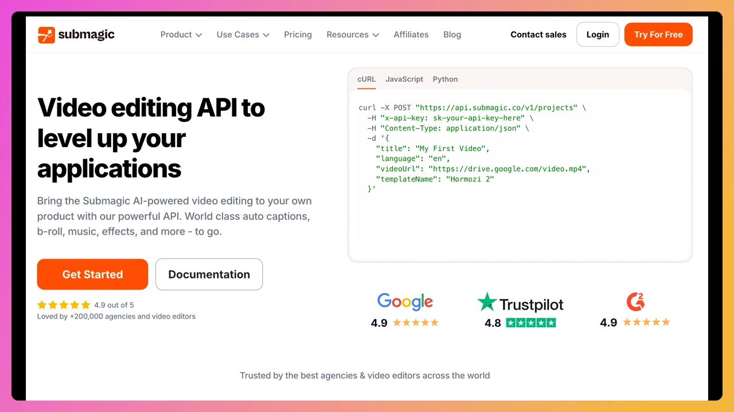This screenshot has width=734, height=412.
Task: Expand the Product dropdown menu
Action: point(181,35)
